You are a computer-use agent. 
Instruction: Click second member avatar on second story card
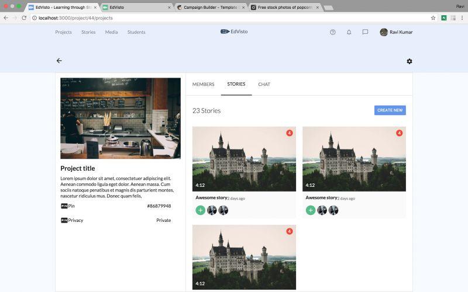pos(333,210)
